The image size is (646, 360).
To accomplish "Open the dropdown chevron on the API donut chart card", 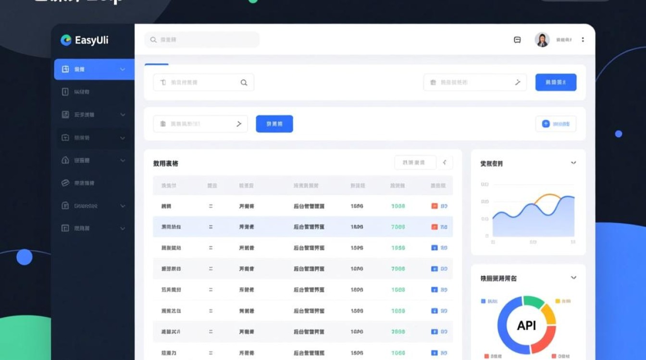I will click(573, 278).
